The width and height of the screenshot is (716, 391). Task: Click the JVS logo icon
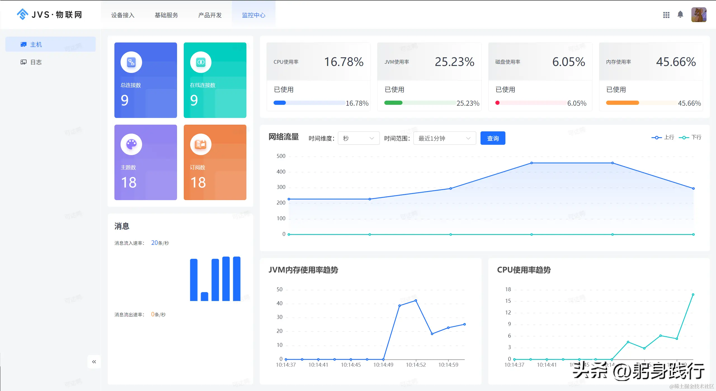point(22,14)
